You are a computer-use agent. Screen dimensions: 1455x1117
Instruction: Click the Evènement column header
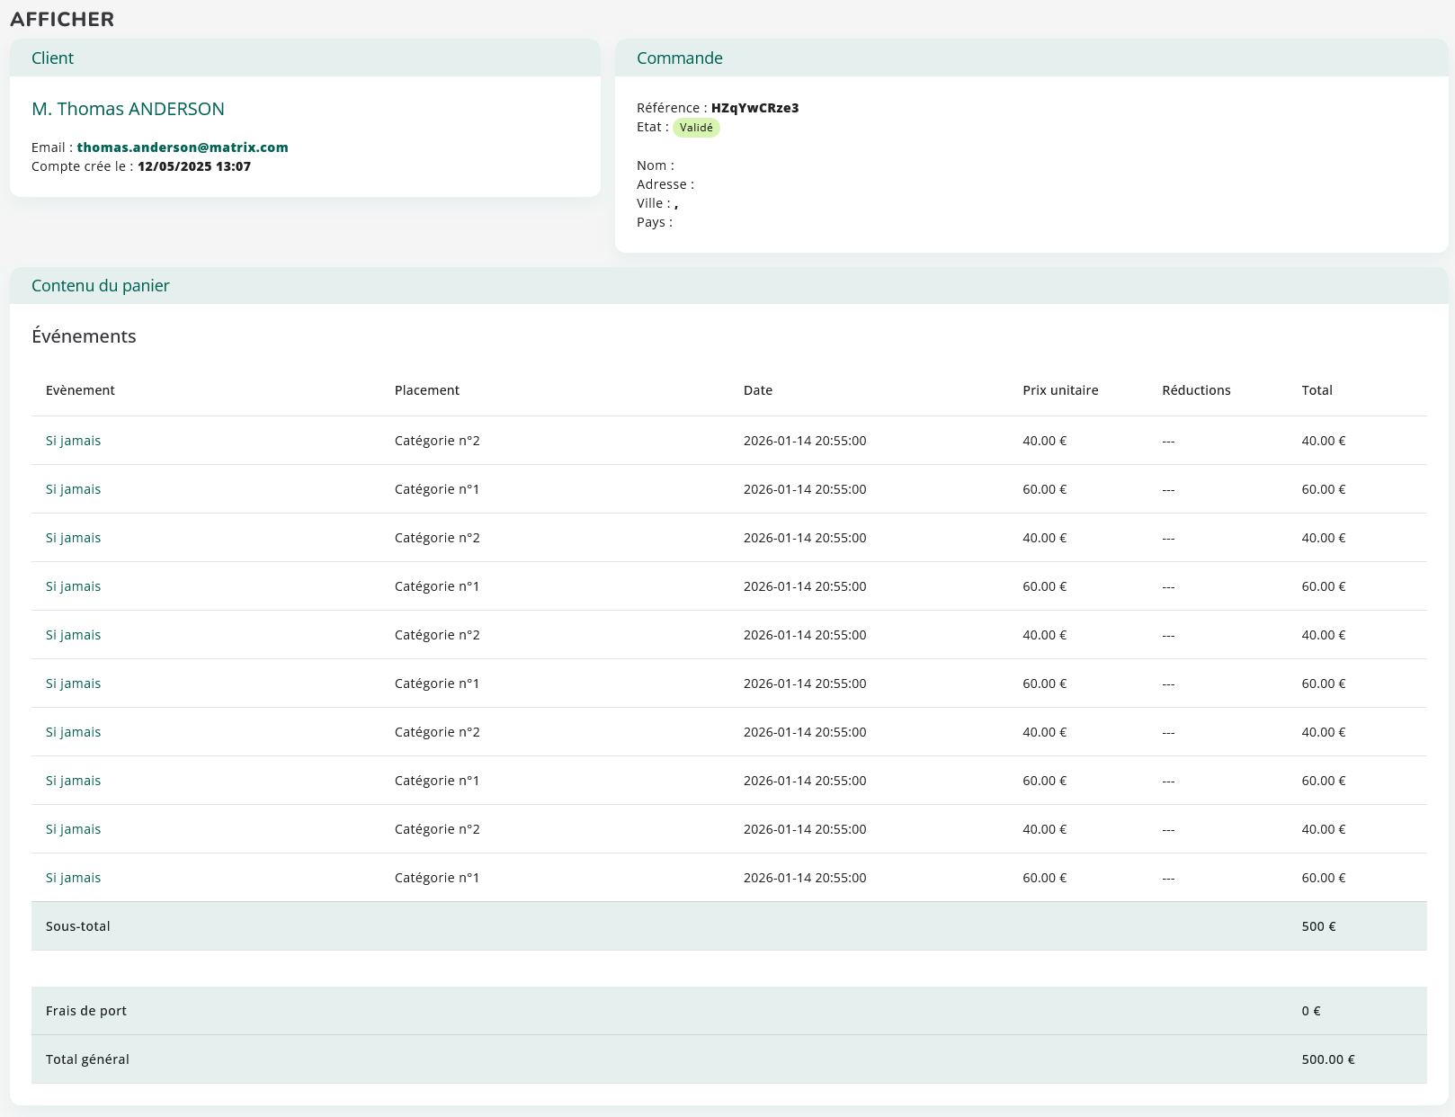tap(80, 390)
